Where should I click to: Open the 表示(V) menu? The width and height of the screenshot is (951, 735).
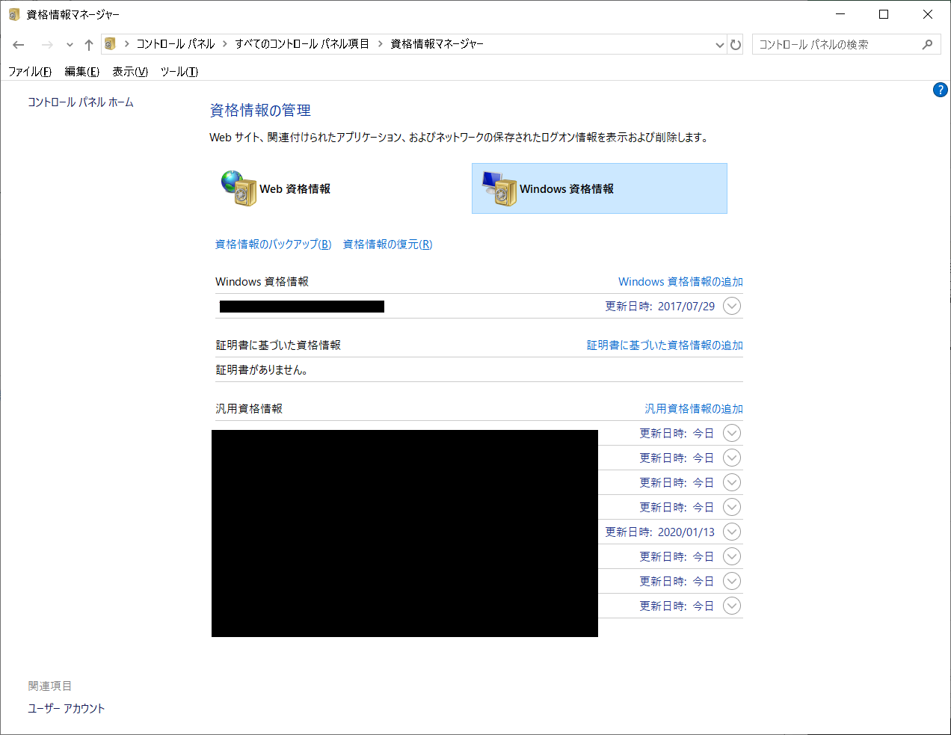point(130,72)
